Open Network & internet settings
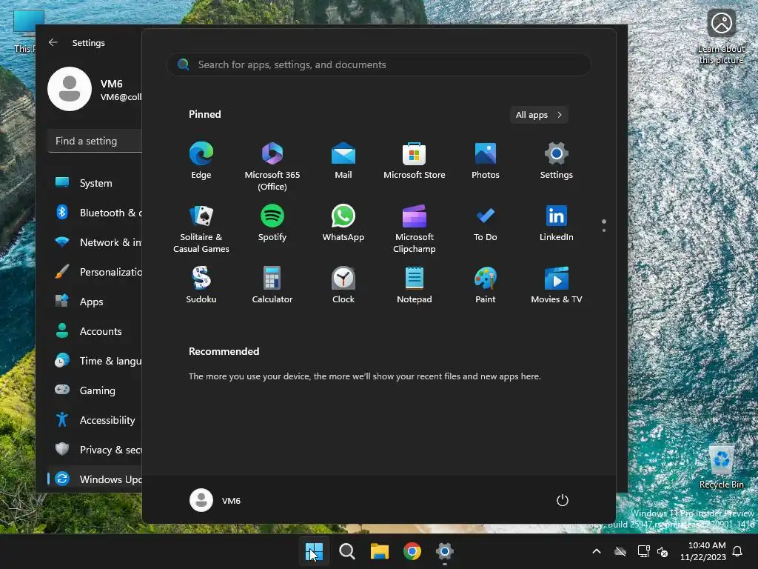758x569 pixels. pyautogui.click(x=95, y=242)
